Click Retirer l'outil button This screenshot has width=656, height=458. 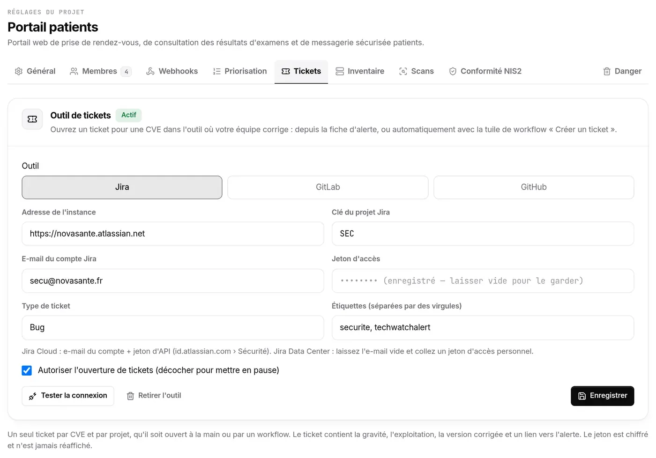point(154,396)
